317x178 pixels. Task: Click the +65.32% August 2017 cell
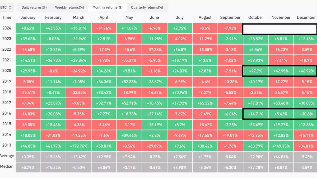pyautogui.click(x=205, y=103)
